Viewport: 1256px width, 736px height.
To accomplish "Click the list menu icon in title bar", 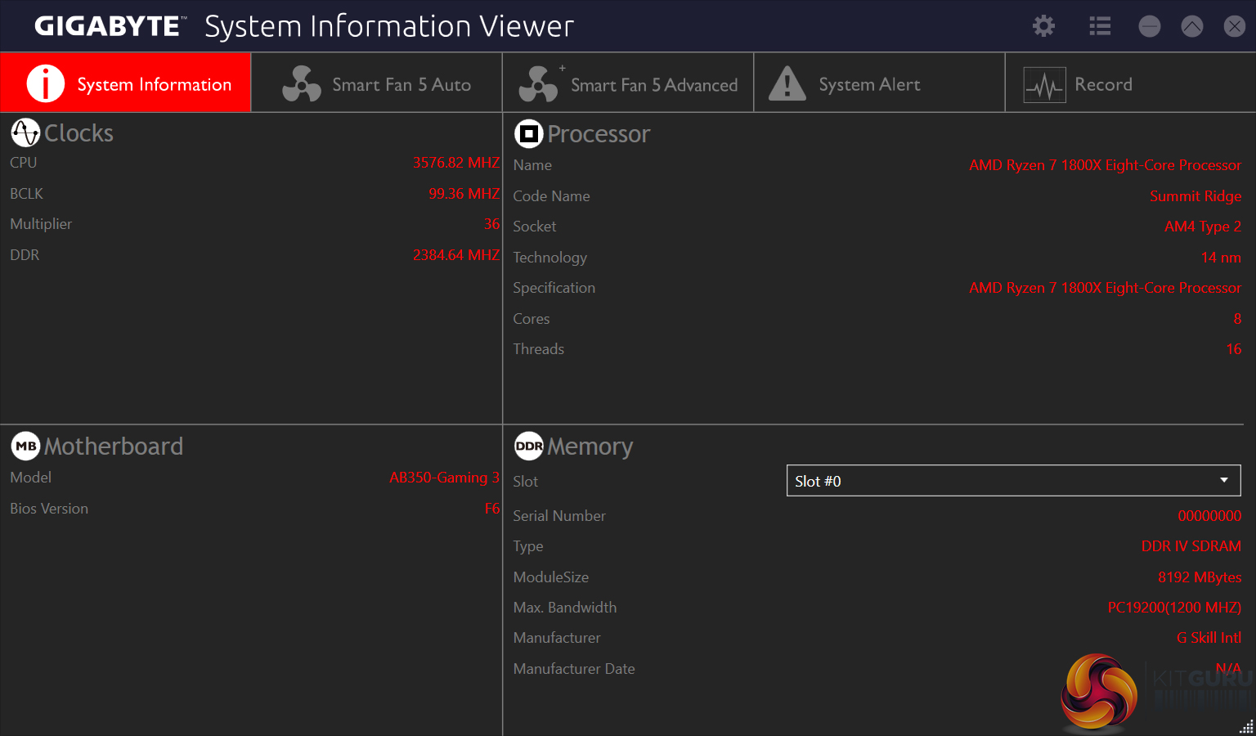I will point(1100,26).
